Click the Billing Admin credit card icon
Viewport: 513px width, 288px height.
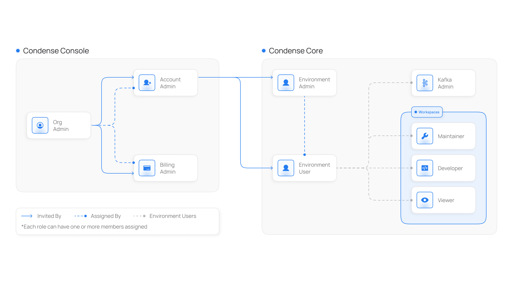[147, 168]
